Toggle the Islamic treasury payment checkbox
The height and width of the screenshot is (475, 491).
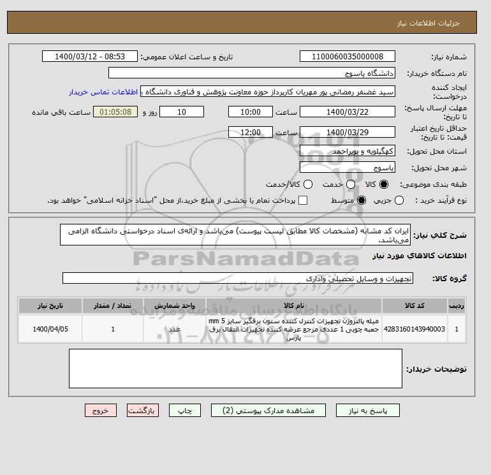coord(302,200)
